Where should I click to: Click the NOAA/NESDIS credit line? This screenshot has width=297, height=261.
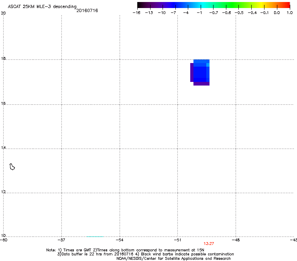(x=173, y=259)
